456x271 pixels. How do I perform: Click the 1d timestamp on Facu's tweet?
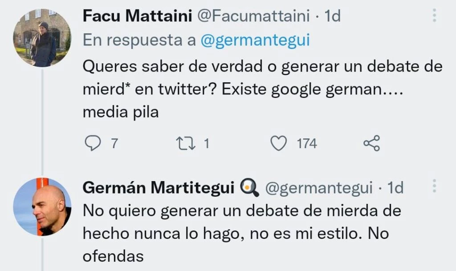click(332, 16)
